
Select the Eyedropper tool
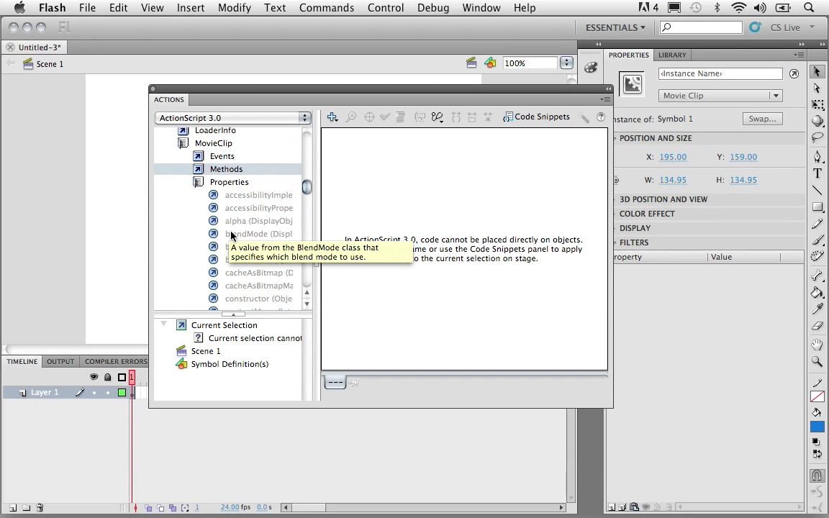tap(817, 309)
